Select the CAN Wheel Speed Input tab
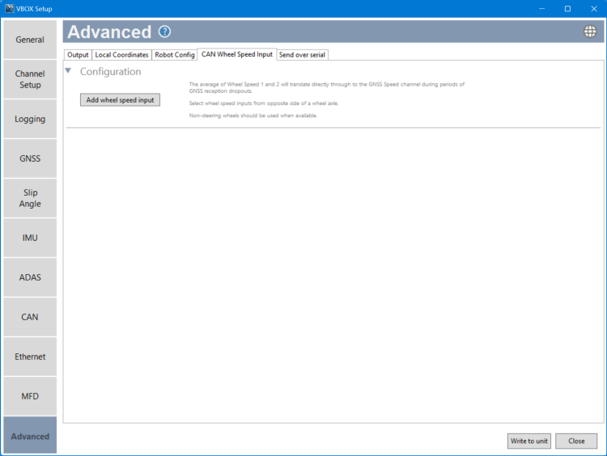This screenshot has width=607, height=456. click(x=237, y=54)
